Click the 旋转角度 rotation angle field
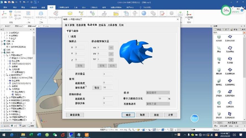 (108, 87)
